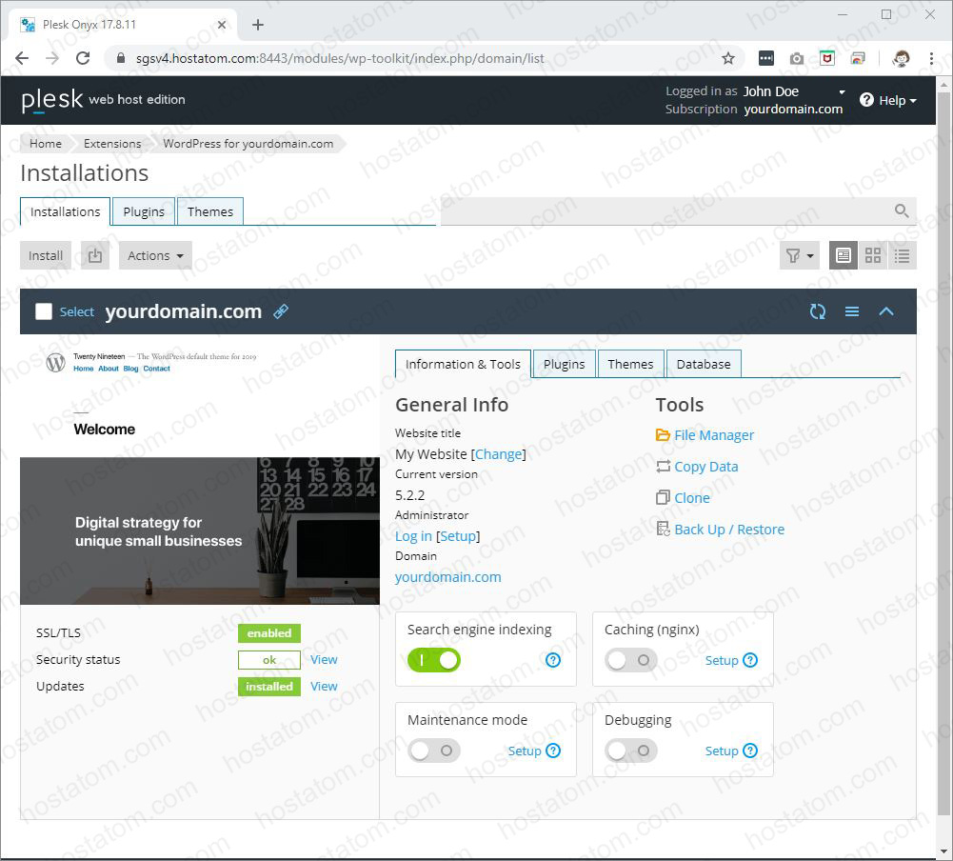
Task: Open Back Up / Restore
Action: coord(728,529)
